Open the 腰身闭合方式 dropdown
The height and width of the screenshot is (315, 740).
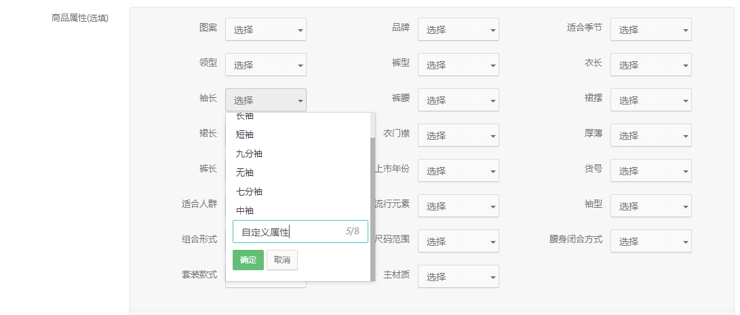pos(650,241)
